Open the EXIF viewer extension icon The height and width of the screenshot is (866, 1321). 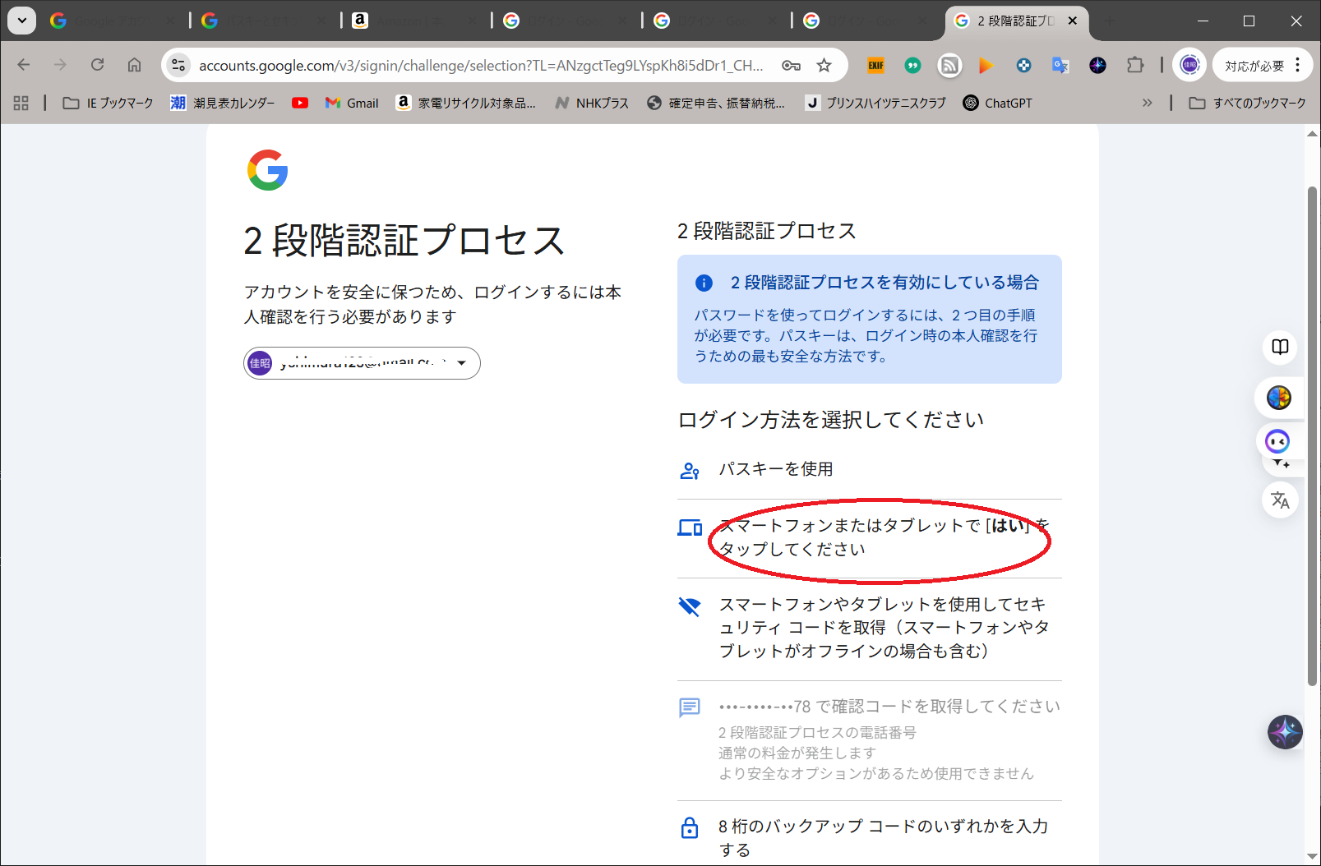(875, 65)
